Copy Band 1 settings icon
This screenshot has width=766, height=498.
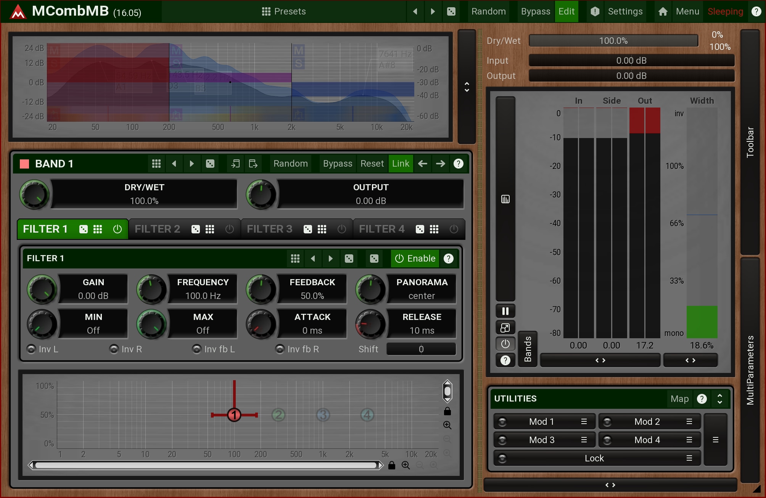click(x=235, y=164)
